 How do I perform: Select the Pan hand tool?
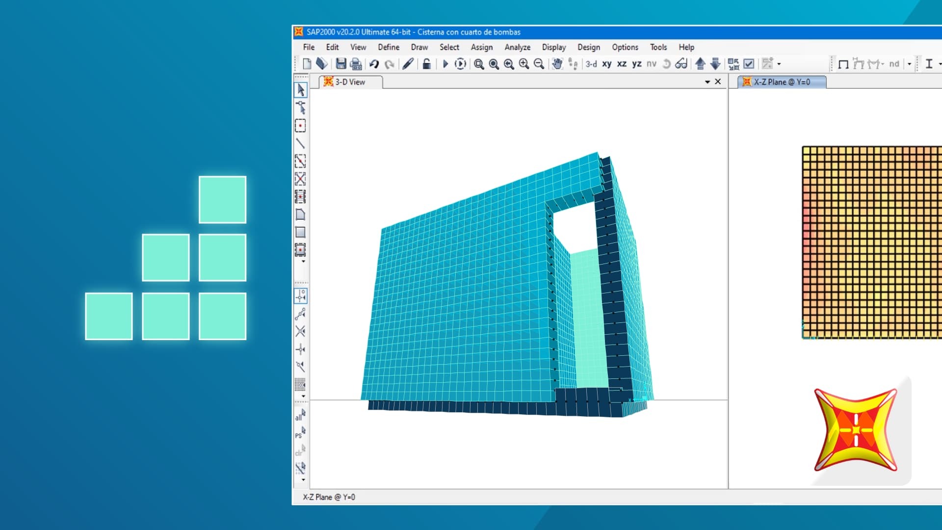point(557,64)
